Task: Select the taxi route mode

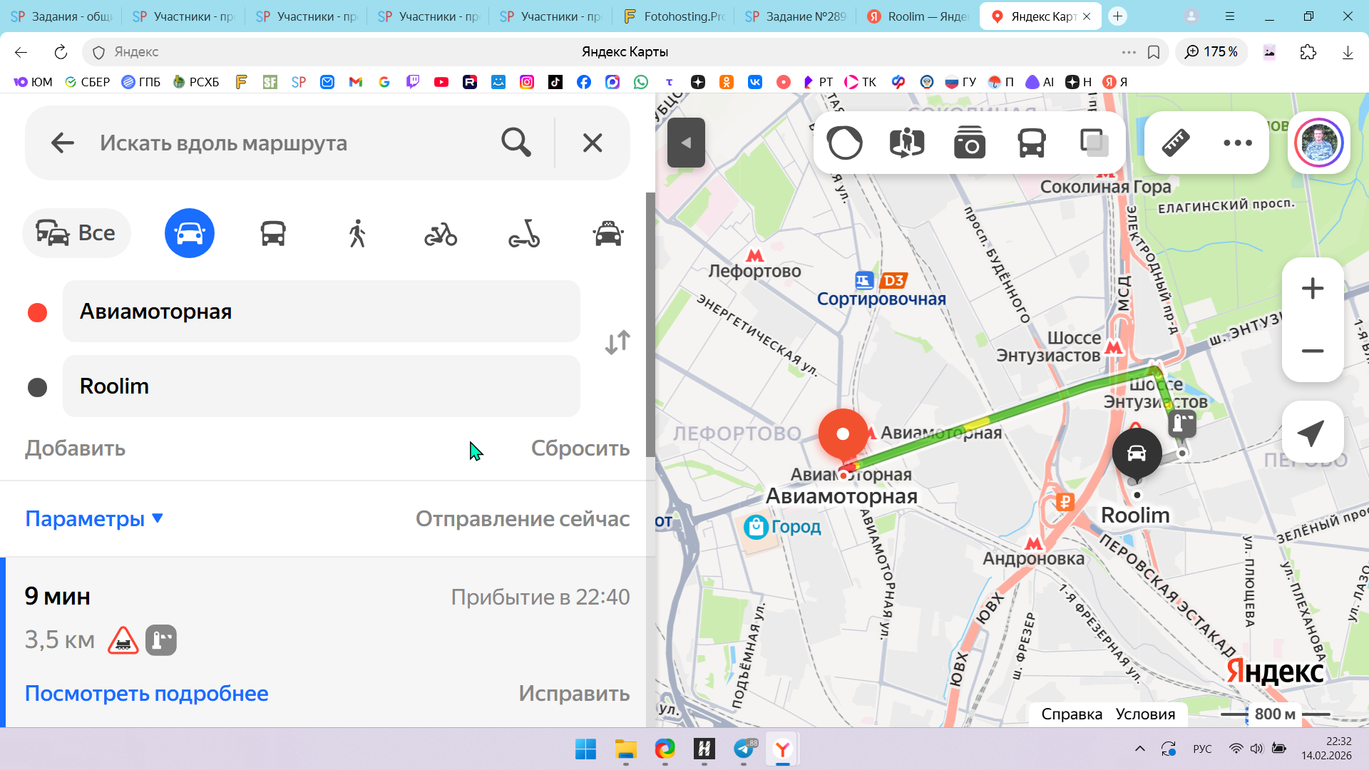Action: click(607, 233)
